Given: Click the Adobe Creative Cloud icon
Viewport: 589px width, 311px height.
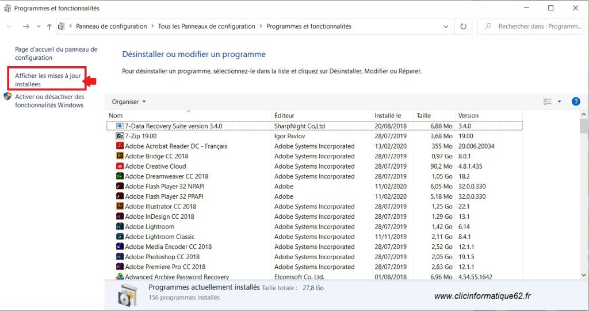Looking at the screenshot, I should [120, 166].
